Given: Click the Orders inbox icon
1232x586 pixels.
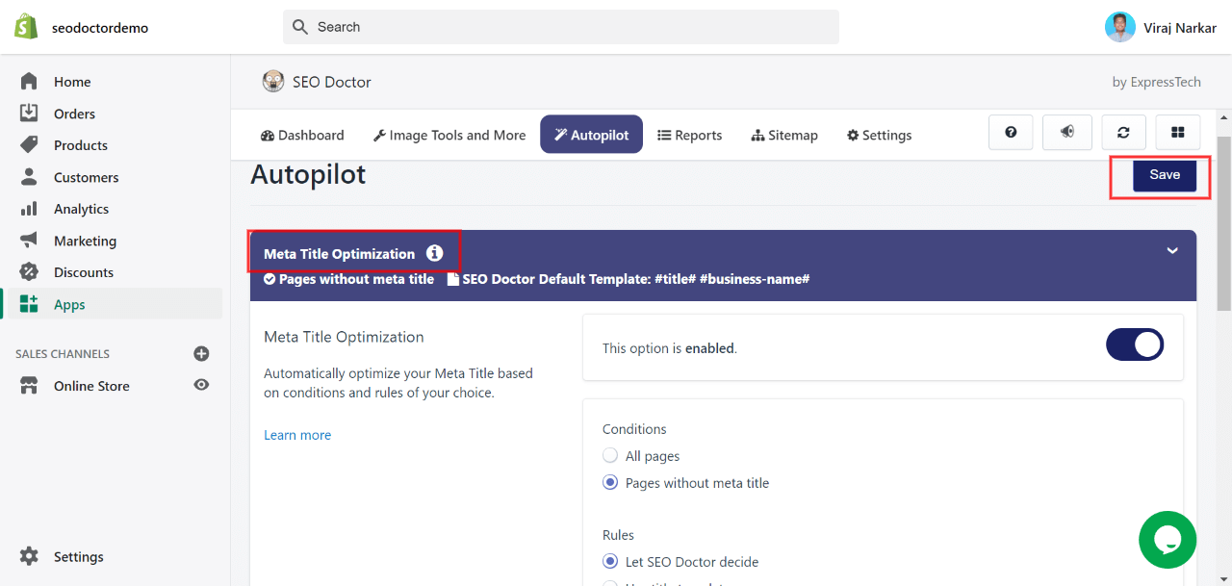Looking at the screenshot, I should tap(29, 114).
